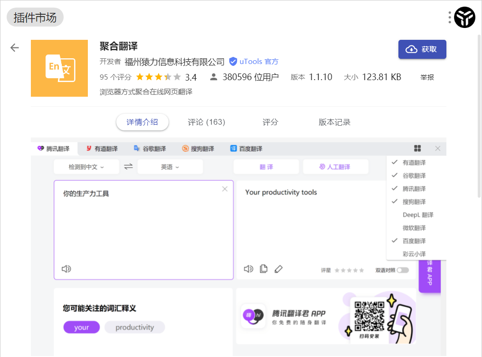This screenshot has width=482, height=357.
Task: Copy the translation result icon
Action: (264, 269)
